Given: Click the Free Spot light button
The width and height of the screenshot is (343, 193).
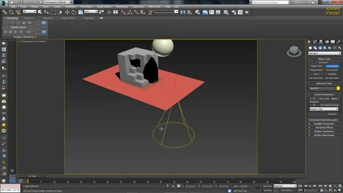Looking at the screenshot, I should click(332, 66).
